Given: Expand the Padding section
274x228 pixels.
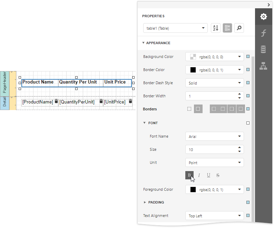Looking at the screenshot, I should point(145,202).
